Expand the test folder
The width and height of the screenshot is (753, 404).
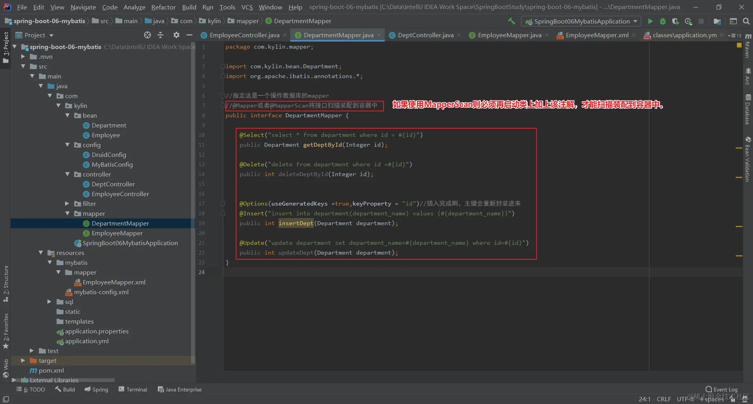[x=32, y=351]
